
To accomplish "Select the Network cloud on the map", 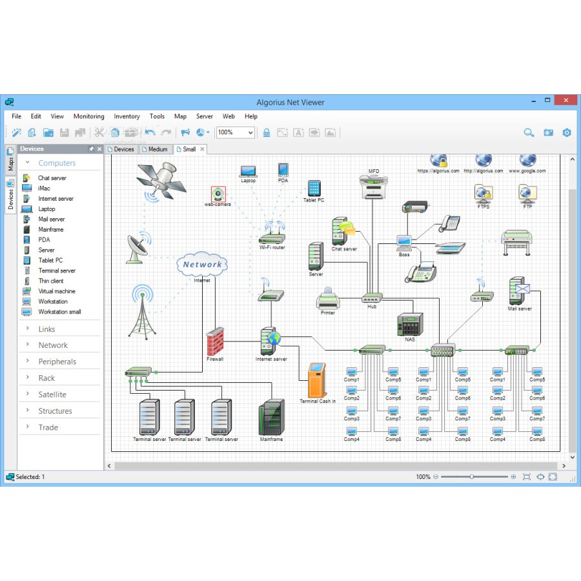I will pos(202,265).
